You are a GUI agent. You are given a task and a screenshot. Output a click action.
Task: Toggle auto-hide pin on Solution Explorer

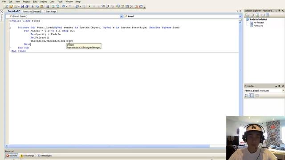(x=279, y=11)
